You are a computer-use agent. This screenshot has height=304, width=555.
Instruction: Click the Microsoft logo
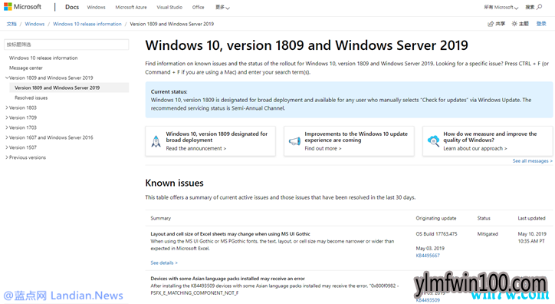point(23,7)
